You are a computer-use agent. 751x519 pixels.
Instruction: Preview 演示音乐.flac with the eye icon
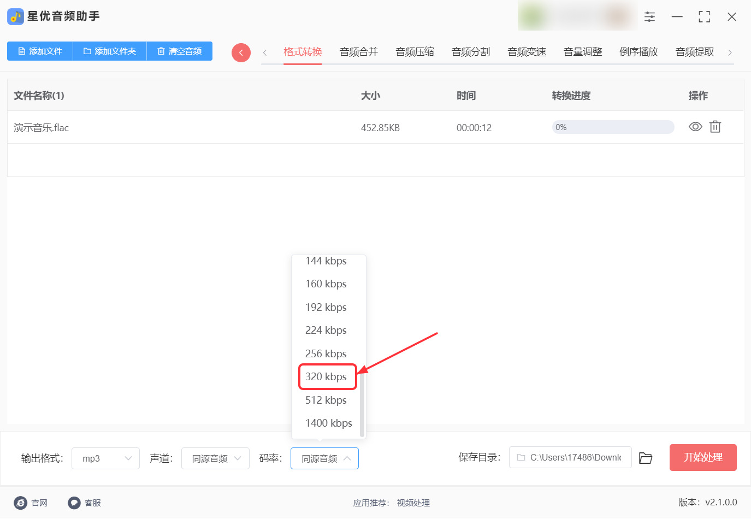[x=695, y=127]
